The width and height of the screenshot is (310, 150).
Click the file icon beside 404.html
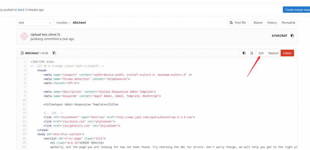[x=22, y=53]
